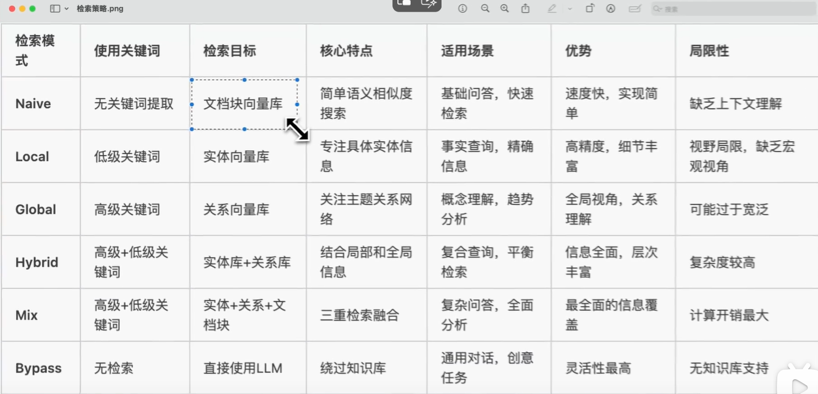This screenshot has width=818, height=394.
Task: Click the bottom-left selection handle of 文档块向量库
Action: pyautogui.click(x=192, y=129)
